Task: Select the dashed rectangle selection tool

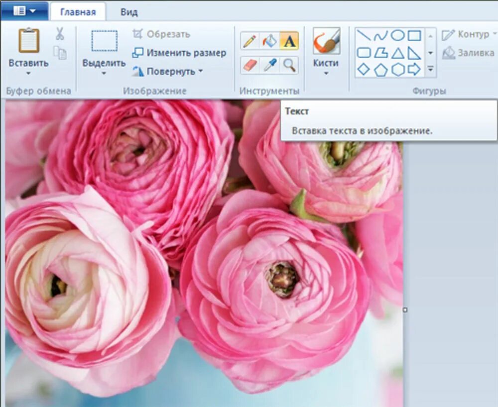Action: (105, 41)
